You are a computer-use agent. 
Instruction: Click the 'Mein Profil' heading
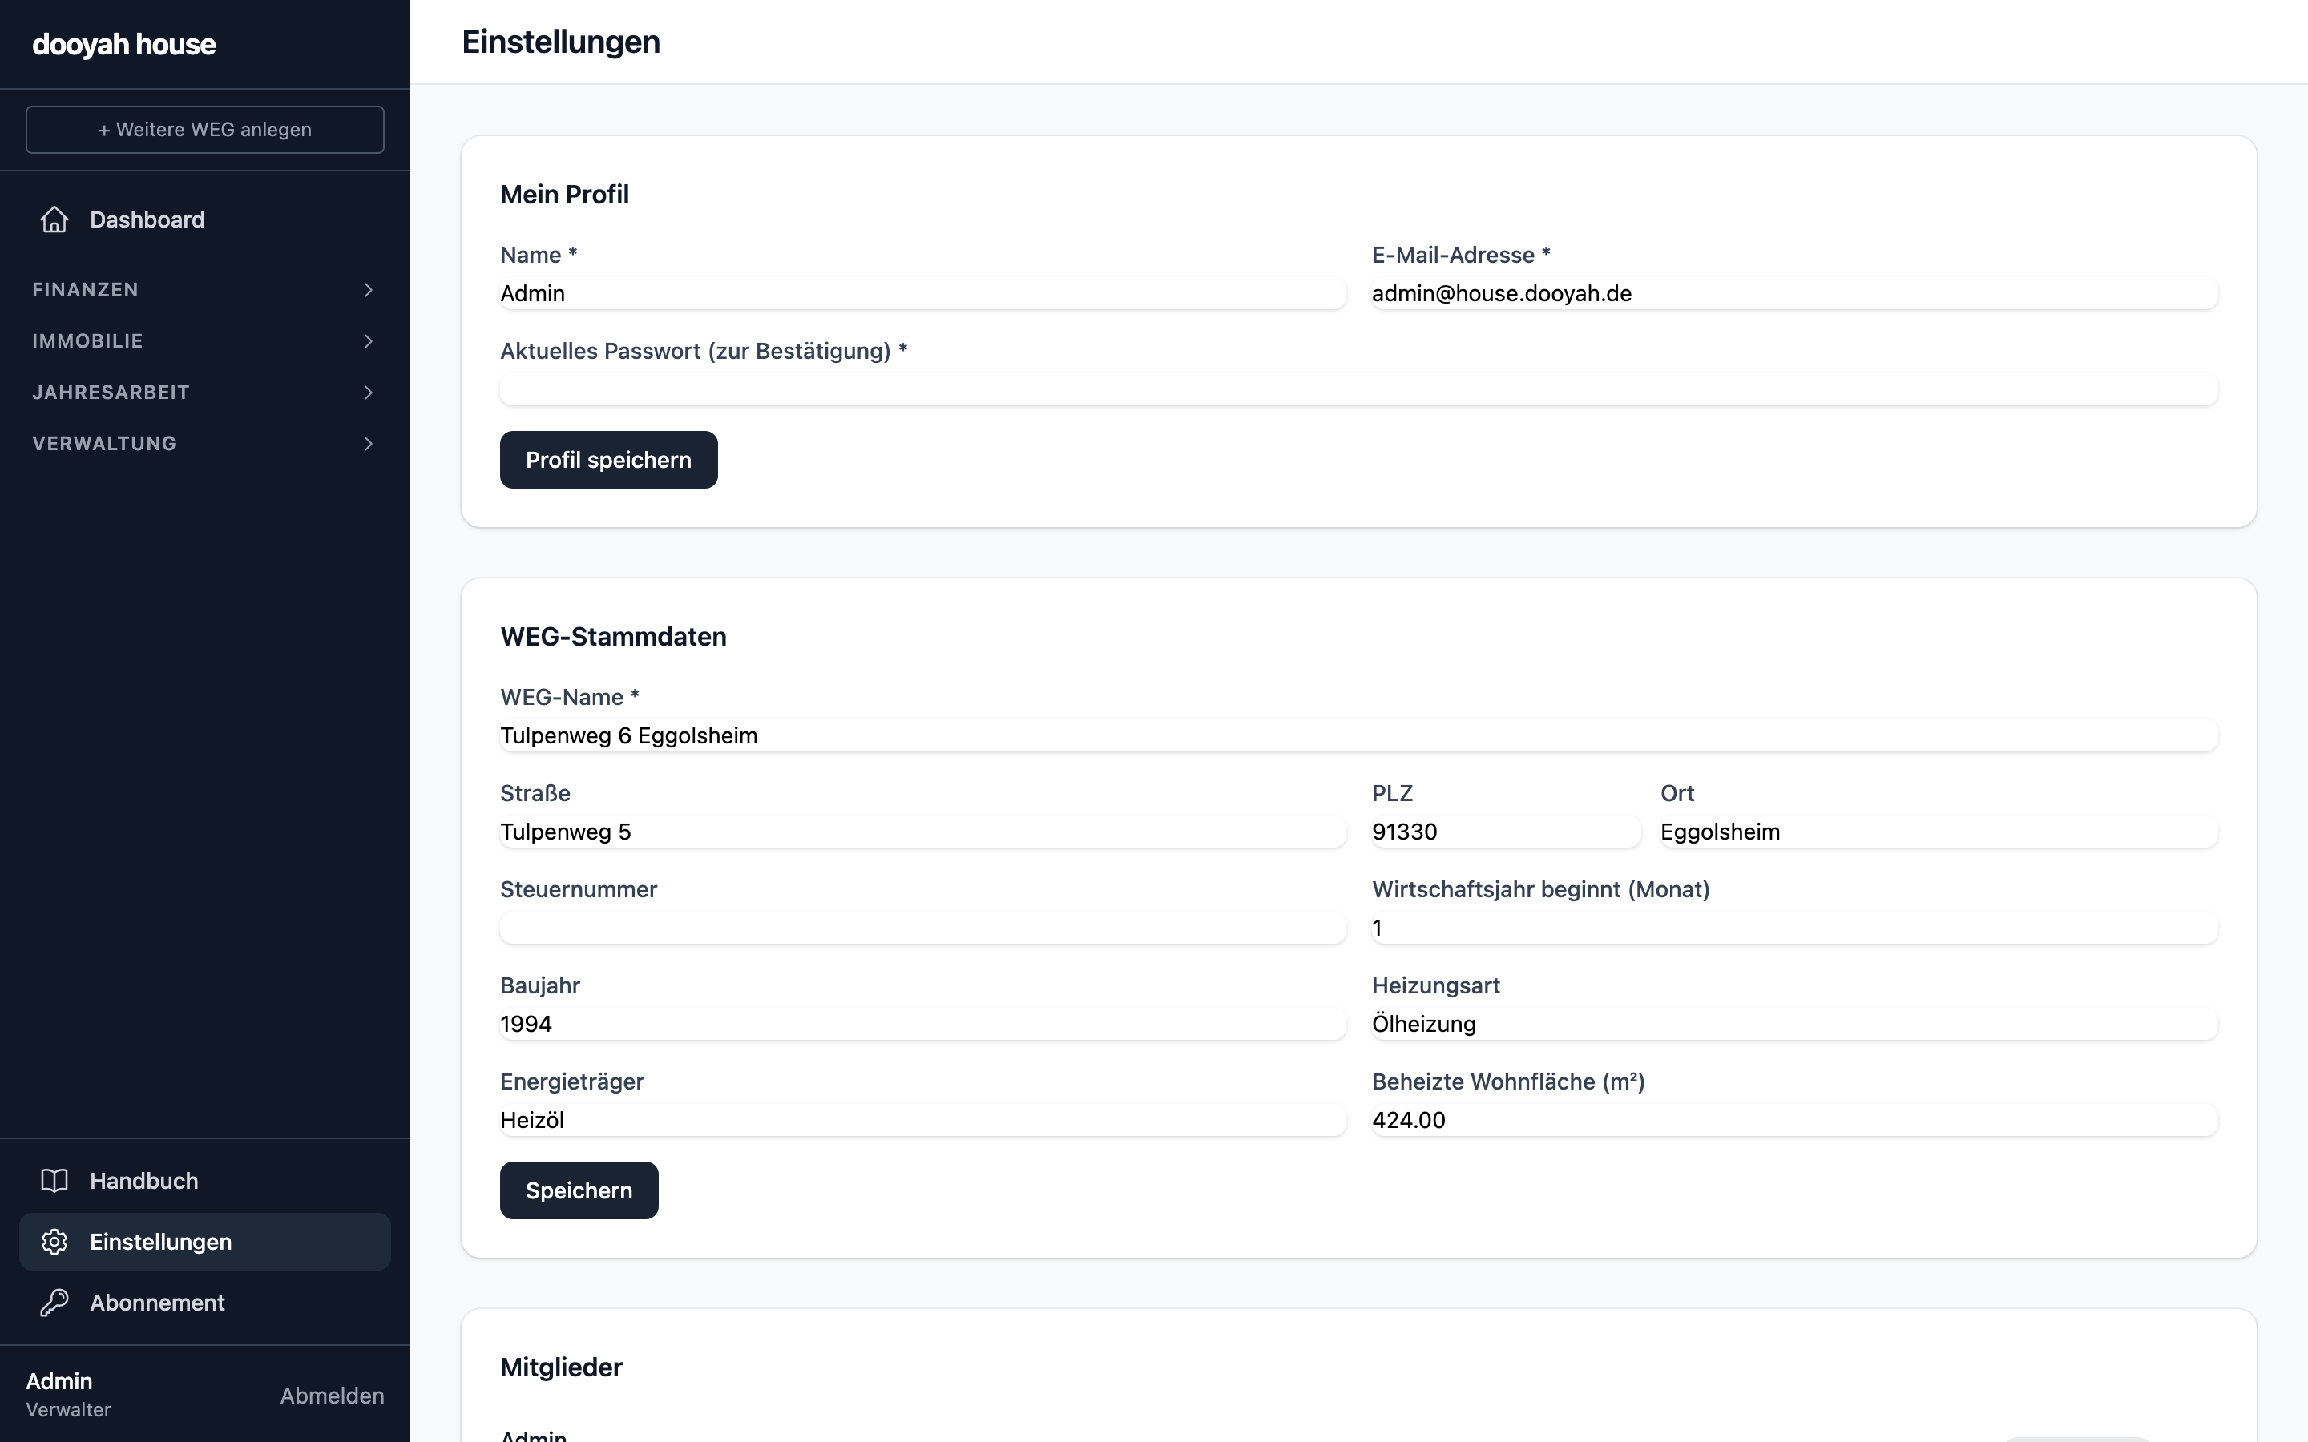tap(565, 195)
